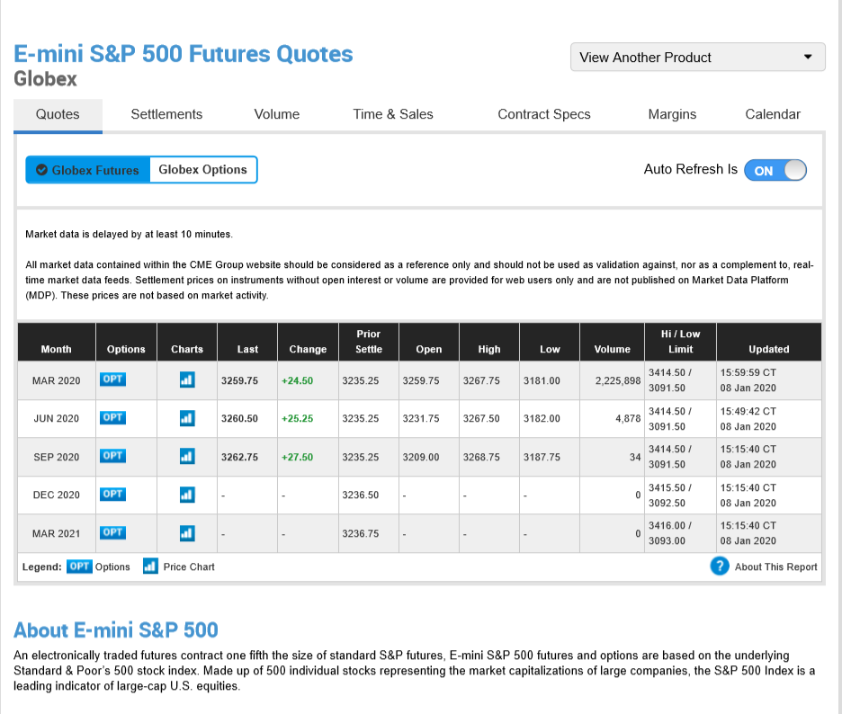Viewport: 842px width, 714px height.
Task: Click the DEC 2020 month cell
Action: 57,495
